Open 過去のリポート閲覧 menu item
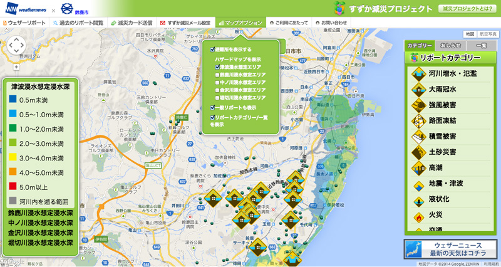This screenshot has height=267, width=501. click(x=78, y=23)
